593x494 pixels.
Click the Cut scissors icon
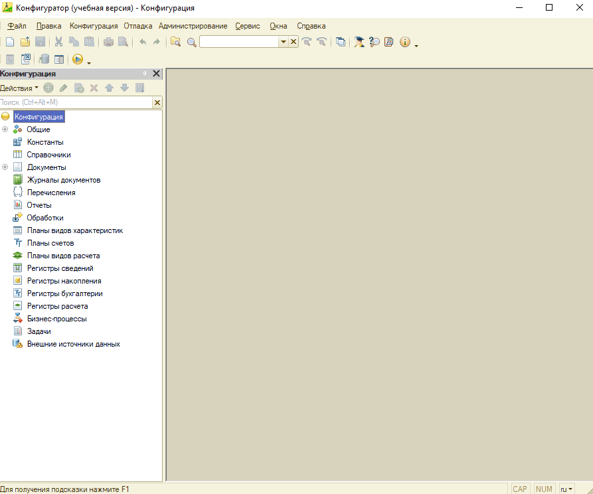(x=58, y=42)
